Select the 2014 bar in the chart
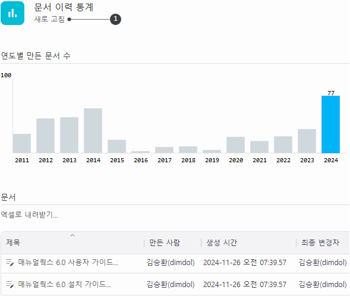This screenshot has width=350, height=296. pyautogui.click(x=93, y=131)
